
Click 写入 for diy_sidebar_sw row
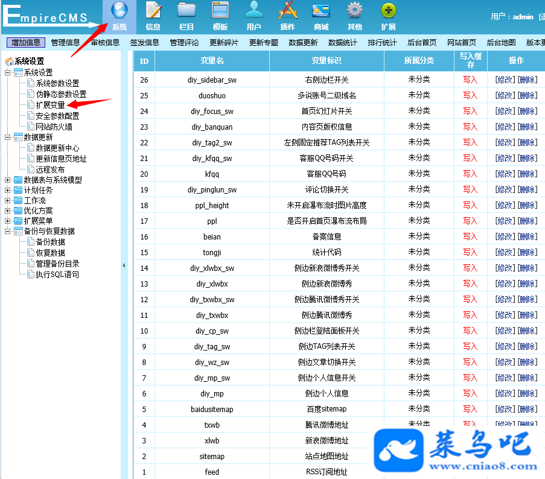[x=470, y=80]
